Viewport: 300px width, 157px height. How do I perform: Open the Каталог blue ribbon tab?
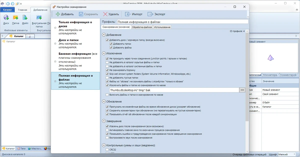pos(7,10)
